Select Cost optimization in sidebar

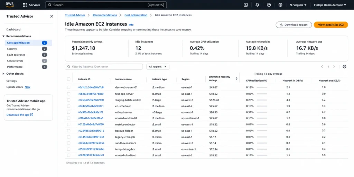tap(18, 43)
